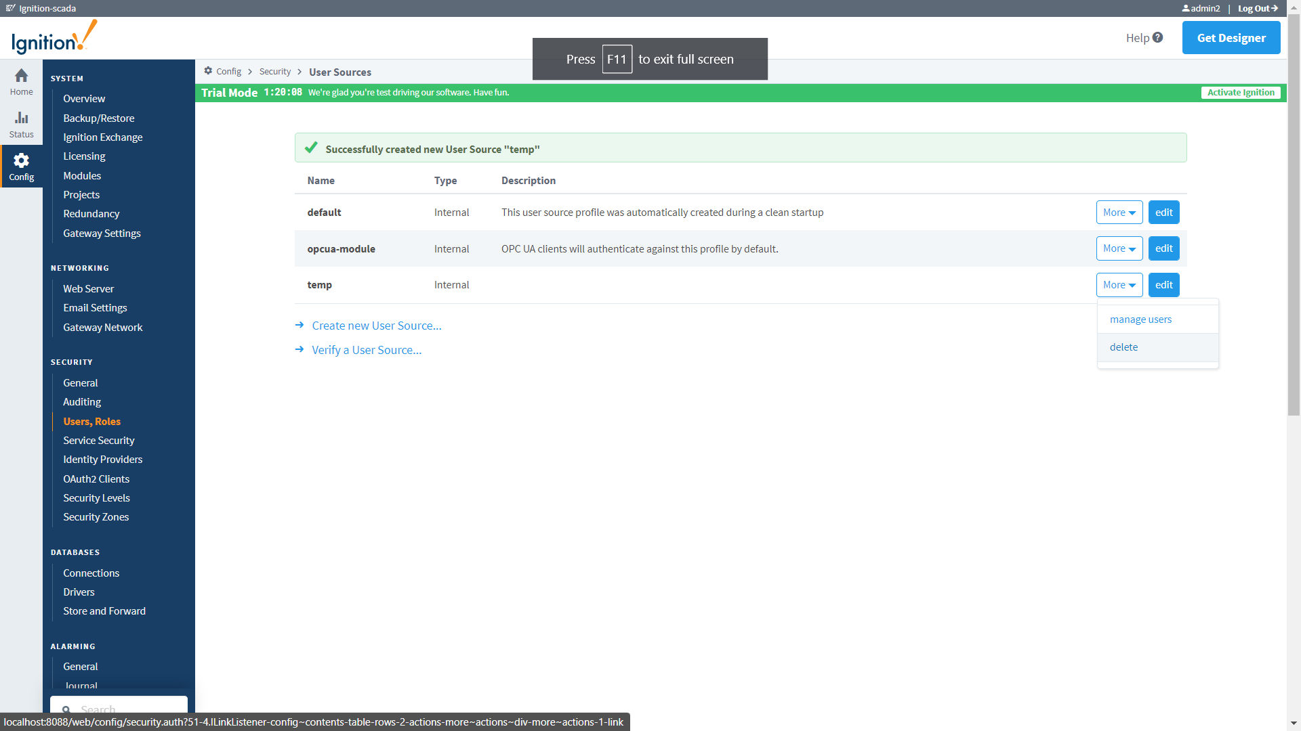The width and height of the screenshot is (1301, 731).
Task: Open Projects page
Action: pos(81,195)
